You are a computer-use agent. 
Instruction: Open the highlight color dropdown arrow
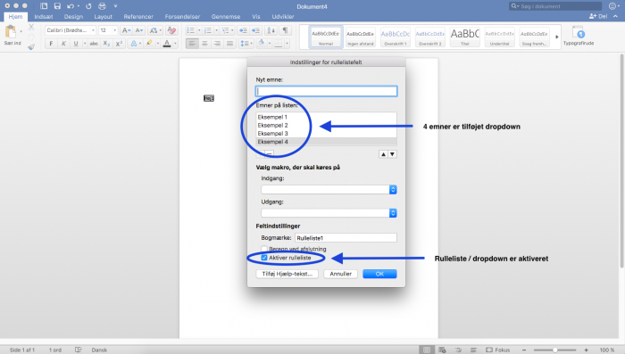click(x=158, y=44)
